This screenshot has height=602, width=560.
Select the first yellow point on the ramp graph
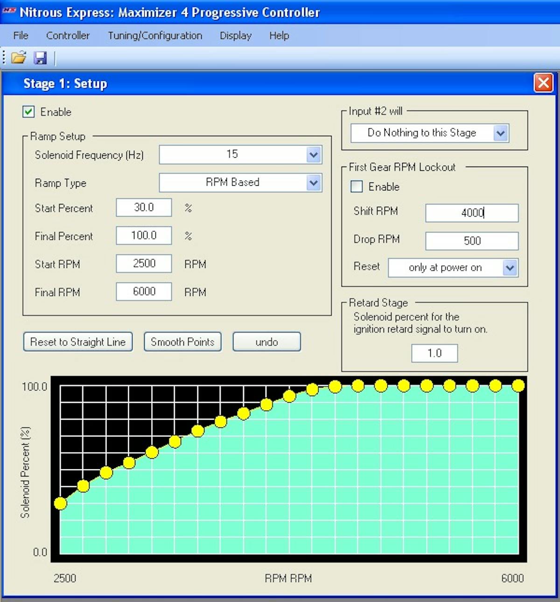60,503
